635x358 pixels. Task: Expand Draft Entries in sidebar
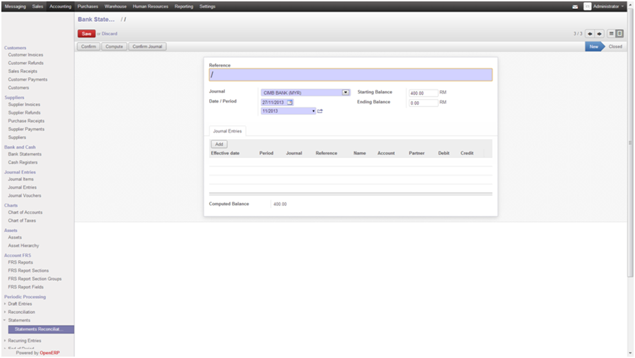pos(20,304)
